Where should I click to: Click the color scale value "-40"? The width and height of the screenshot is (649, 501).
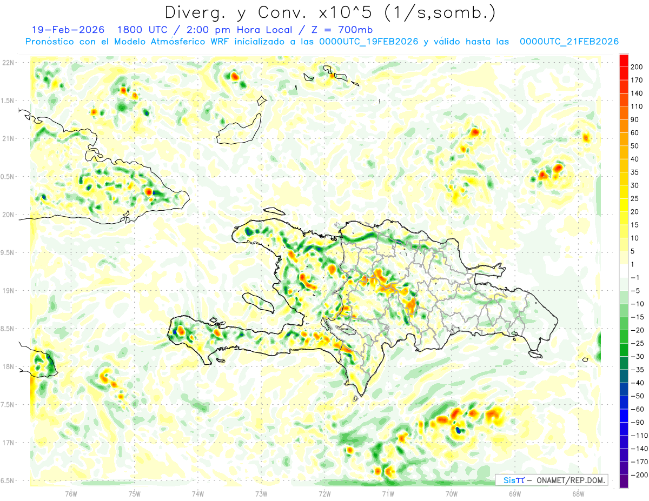[638, 383]
